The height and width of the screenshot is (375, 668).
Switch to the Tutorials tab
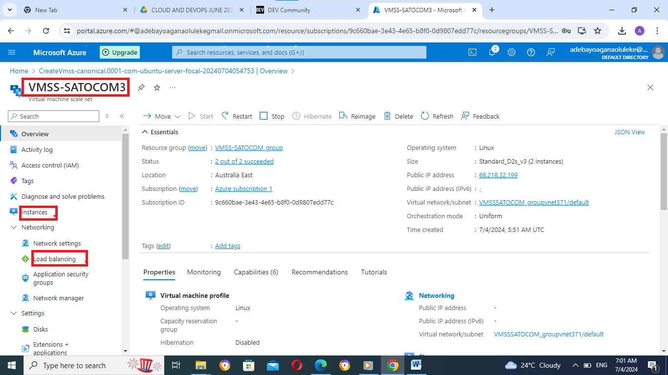[x=374, y=272]
